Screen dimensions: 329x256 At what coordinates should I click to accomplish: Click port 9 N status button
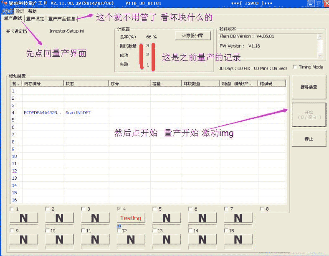pyautogui.click(x=24, y=239)
